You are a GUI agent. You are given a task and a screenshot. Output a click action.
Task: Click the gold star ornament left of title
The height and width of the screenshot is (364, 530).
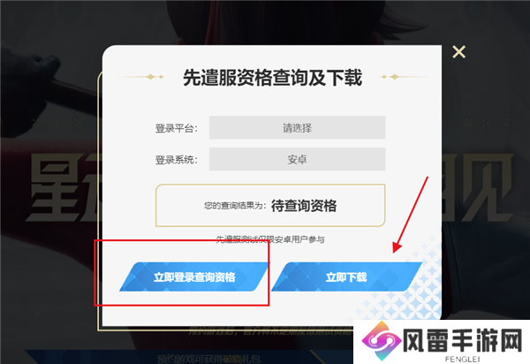(x=154, y=77)
